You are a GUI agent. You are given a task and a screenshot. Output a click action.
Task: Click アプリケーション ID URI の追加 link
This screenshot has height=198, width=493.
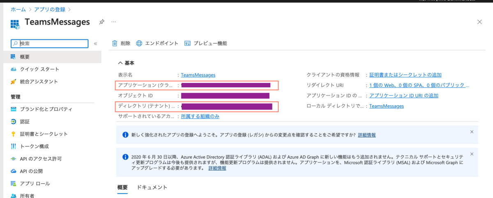click(404, 95)
